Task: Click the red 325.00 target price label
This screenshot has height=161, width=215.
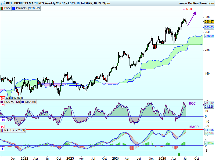Action: (187, 9)
